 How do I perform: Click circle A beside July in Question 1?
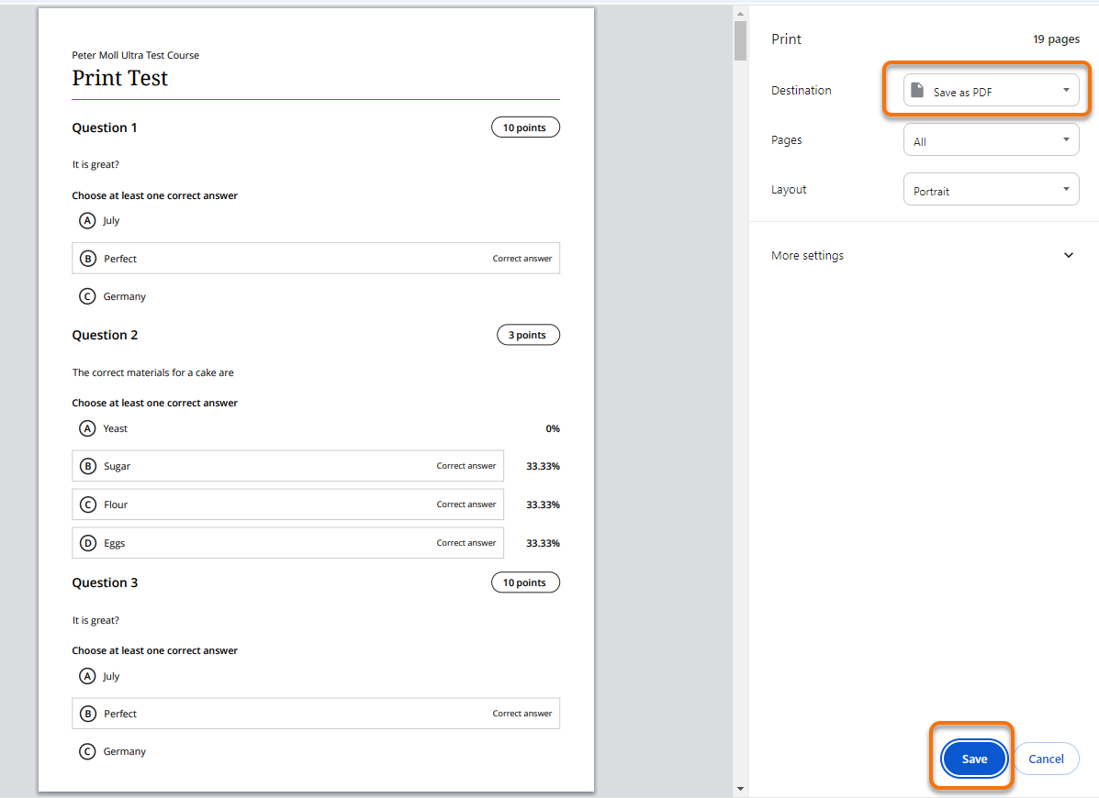[87, 221]
